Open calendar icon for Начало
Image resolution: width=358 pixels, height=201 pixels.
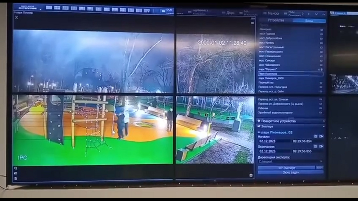click(315, 136)
